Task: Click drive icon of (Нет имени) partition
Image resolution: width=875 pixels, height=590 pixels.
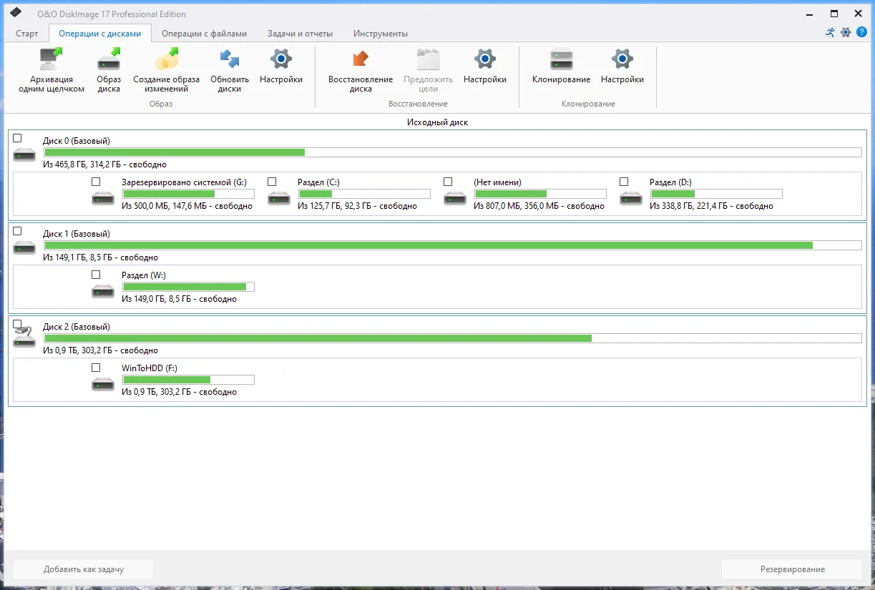Action: click(455, 197)
